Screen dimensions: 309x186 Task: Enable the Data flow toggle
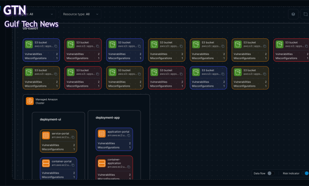tap(271, 173)
